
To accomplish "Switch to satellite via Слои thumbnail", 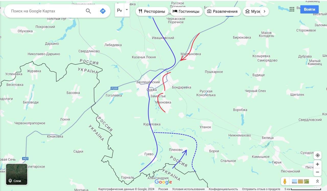I will click(x=17, y=174).
